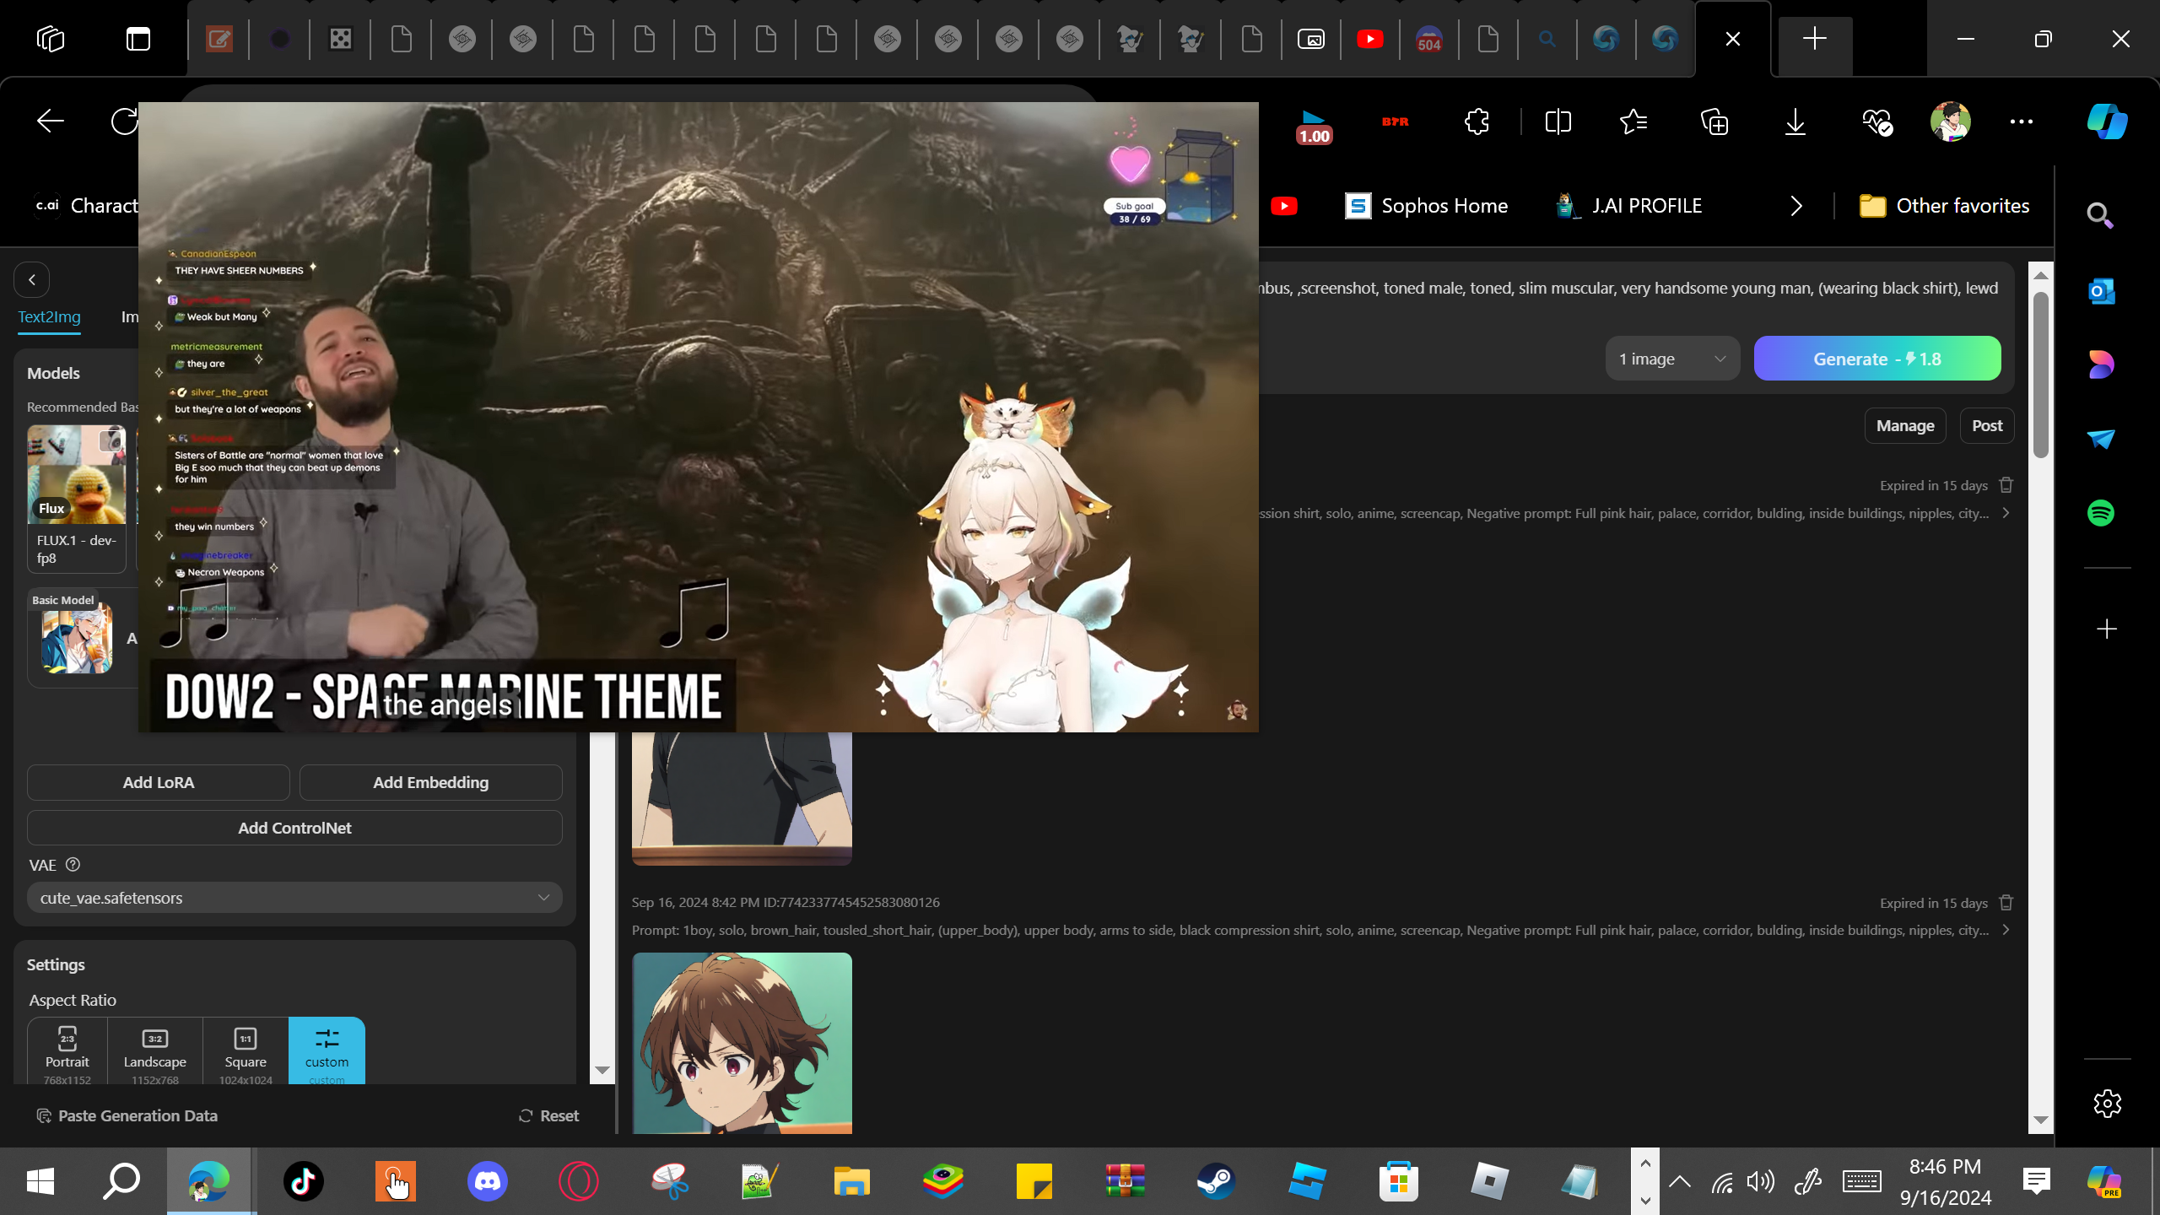The width and height of the screenshot is (2160, 1215).
Task: Open Copilot in the browser toolbar
Action: coord(2107,121)
